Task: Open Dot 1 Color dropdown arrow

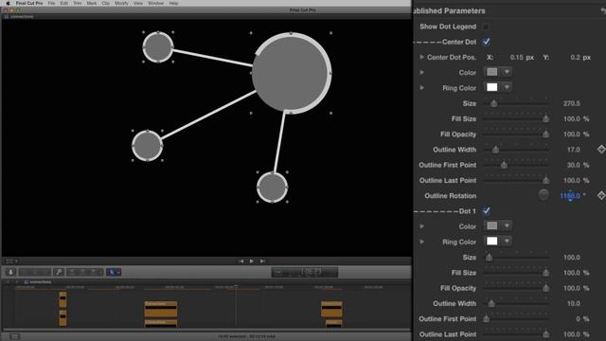Action: [x=507, y=225]
